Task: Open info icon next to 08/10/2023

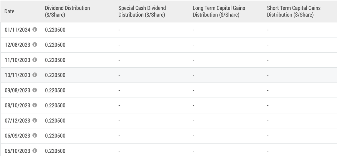Action: (35, 105)
